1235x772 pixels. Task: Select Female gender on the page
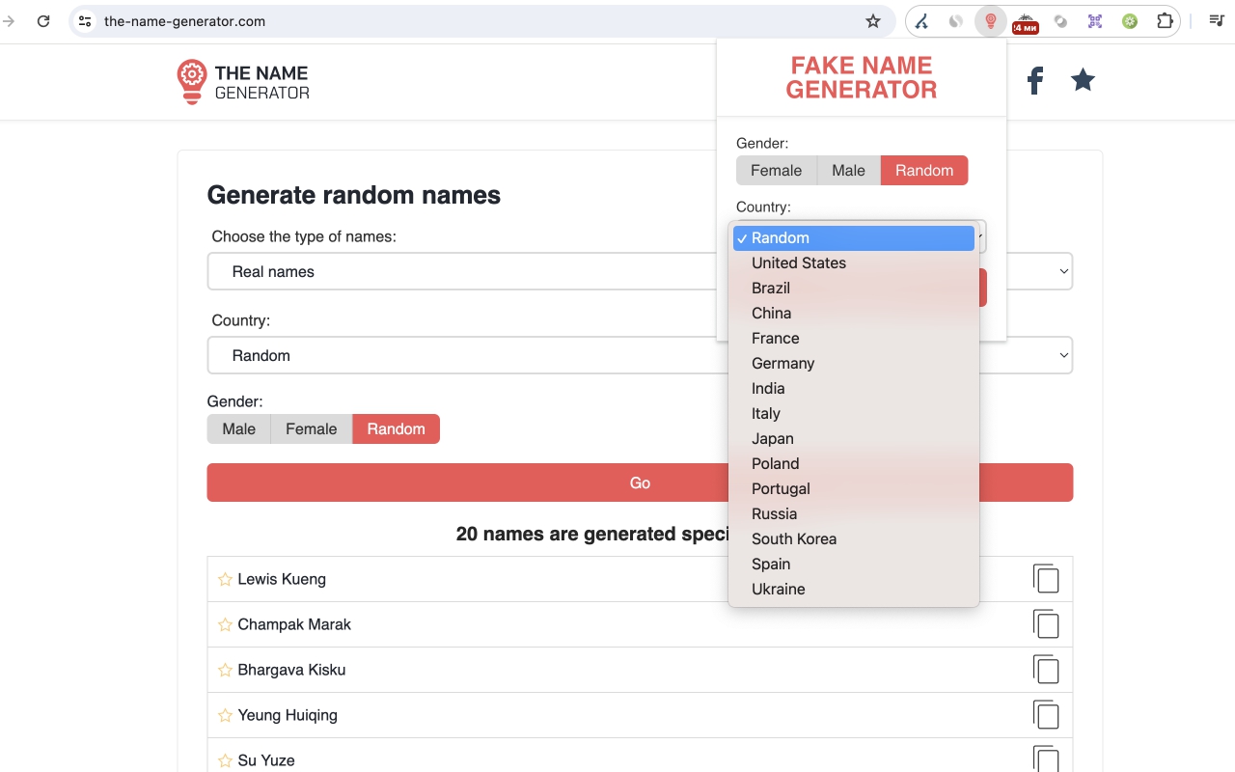(x=312, y=428)
